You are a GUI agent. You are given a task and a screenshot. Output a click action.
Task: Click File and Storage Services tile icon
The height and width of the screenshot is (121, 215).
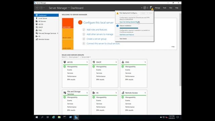[65, 93]
